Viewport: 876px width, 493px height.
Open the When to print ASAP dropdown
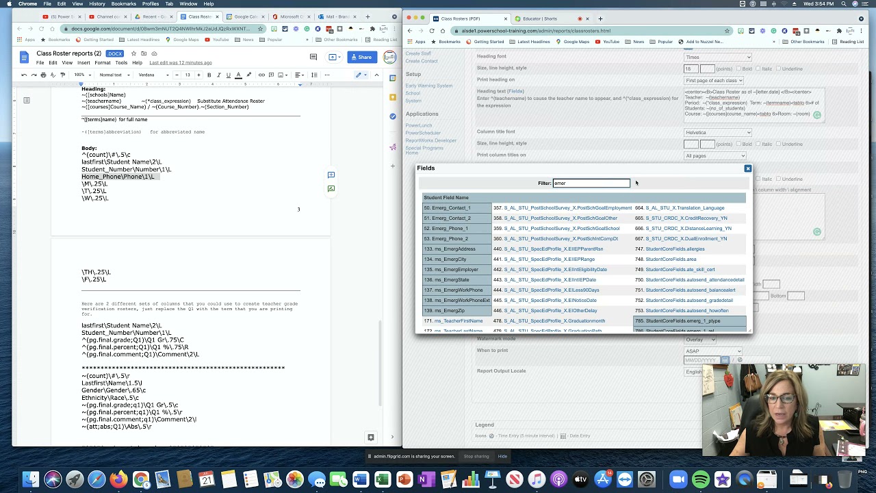(712, 351)
